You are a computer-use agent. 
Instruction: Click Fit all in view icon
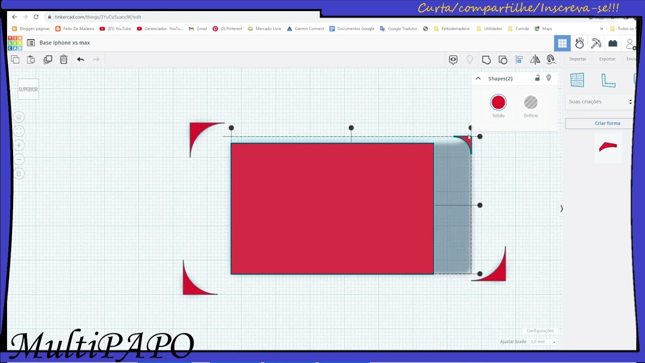[19, 131]
